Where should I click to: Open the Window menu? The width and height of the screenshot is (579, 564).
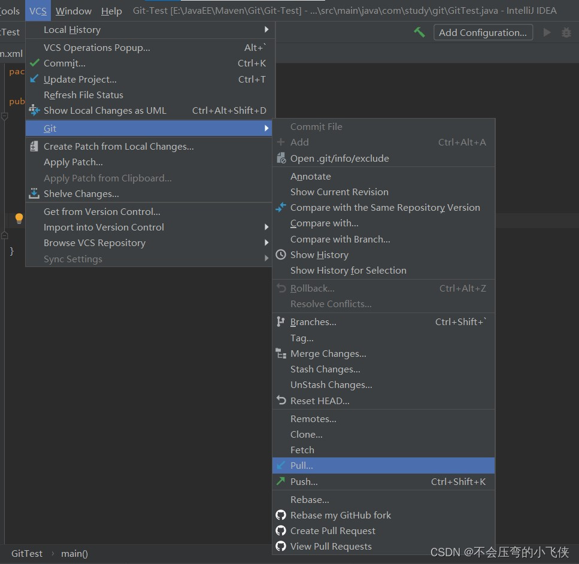click(74, 11)
